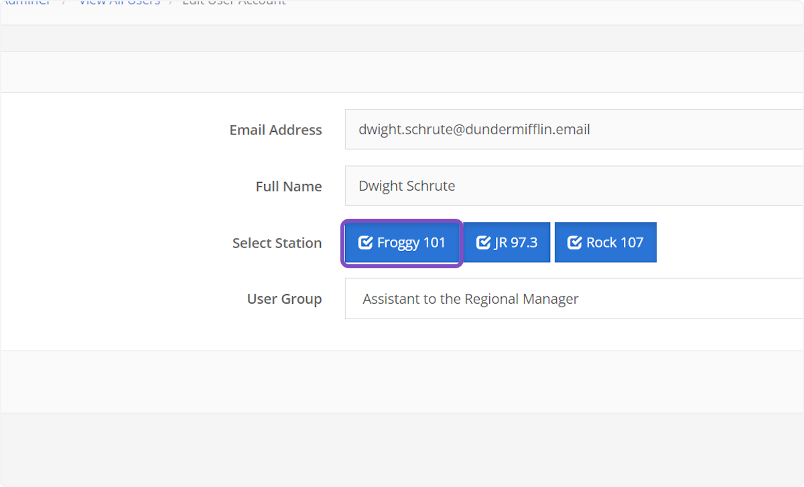804x487 pixels.
Task: Select Assistant to the Regional Manager value
Action: pyautogui.click(x=470, y=299)
